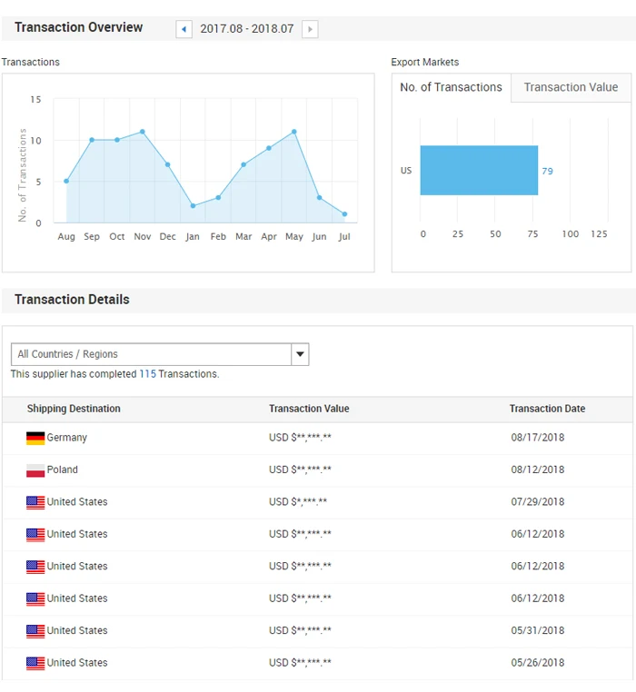Viewport: 636px width, 692px height.
Task: Click the 115 transactions link
Action: 147,374
